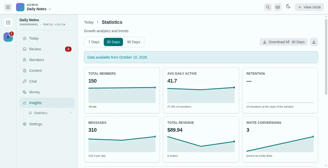The height and width of the screenshot is (168, 328).
Task: Click Download All 30 Days button
Action: pyautogui.click(x=284, y=42)
